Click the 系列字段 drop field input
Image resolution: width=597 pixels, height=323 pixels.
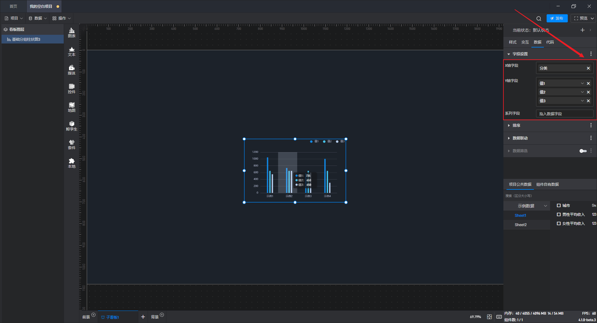click(565, 114)
